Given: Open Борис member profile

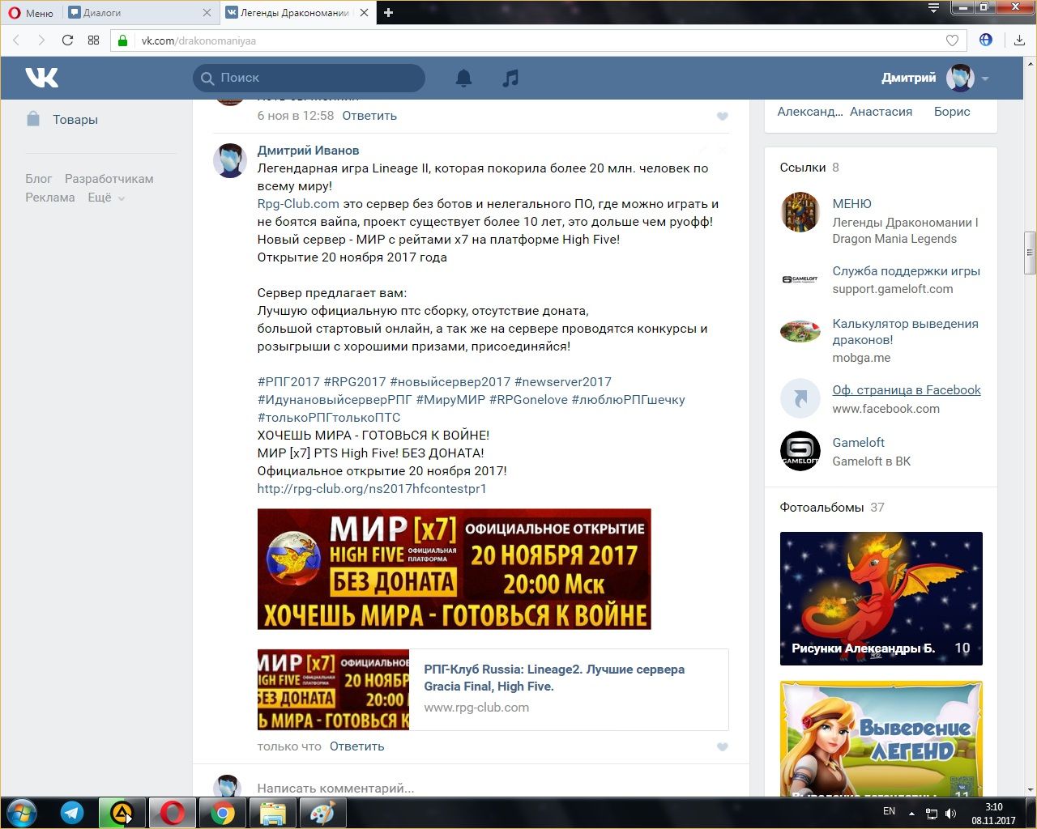Looking at the screenshot, I should [952, 112].
